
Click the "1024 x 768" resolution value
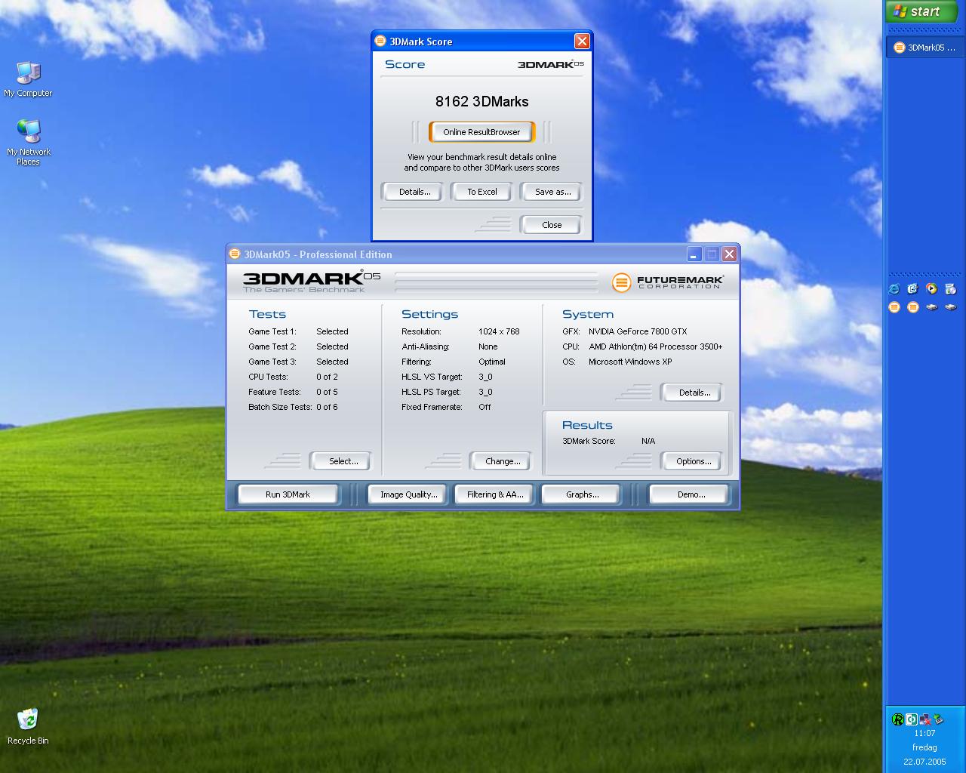click(499, 331)
